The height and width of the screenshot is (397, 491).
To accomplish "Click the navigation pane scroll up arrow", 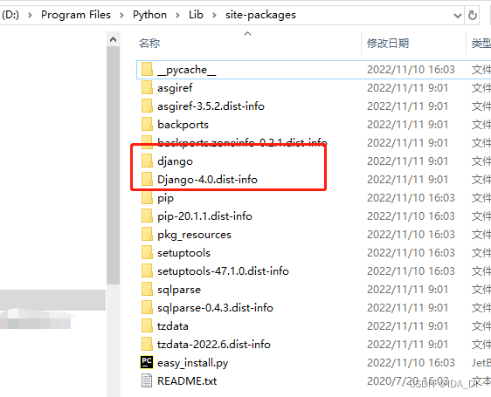I will tap(113, 39).
